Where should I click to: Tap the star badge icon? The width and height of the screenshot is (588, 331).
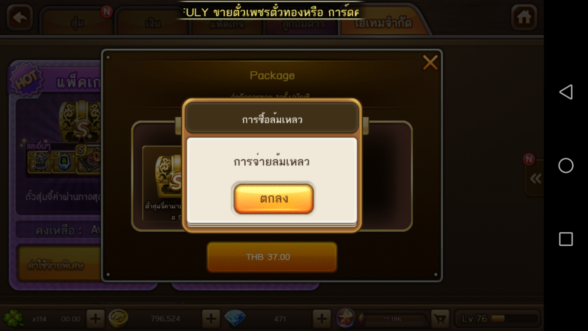point(346,318)
